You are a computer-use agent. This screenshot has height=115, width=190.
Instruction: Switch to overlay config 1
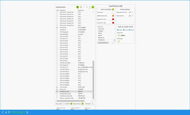[84, 7]
